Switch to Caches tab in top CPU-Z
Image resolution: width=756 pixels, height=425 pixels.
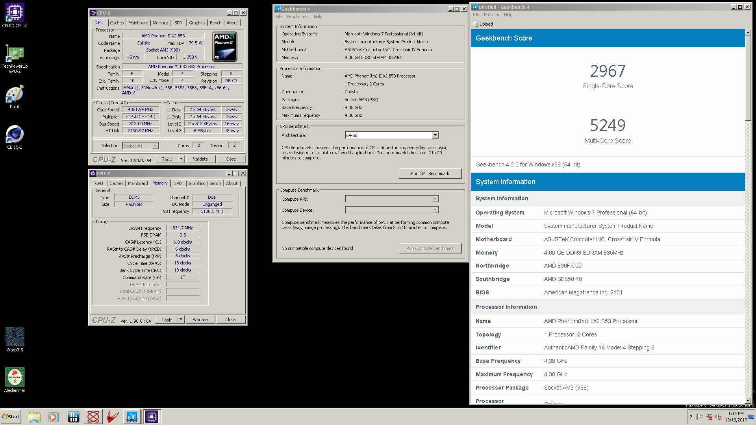point(117,23)
